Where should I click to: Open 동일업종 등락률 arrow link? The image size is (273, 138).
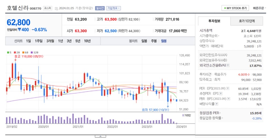click(222, 118)
